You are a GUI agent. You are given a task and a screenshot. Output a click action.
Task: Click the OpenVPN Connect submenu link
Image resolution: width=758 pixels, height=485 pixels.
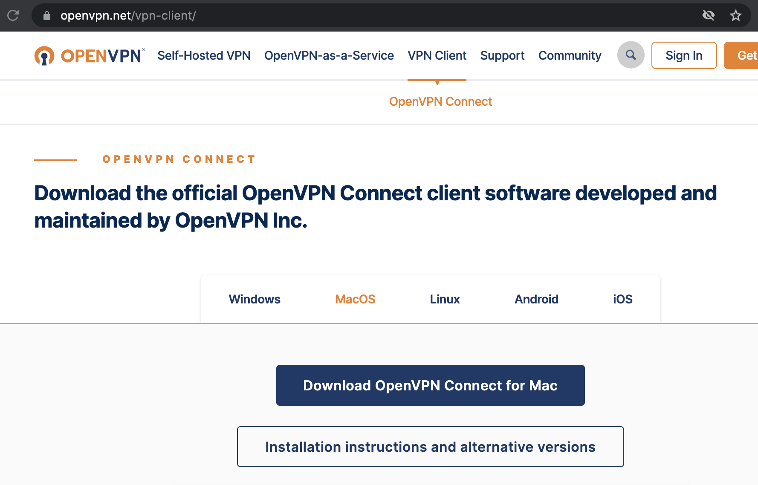coord(440,101)
